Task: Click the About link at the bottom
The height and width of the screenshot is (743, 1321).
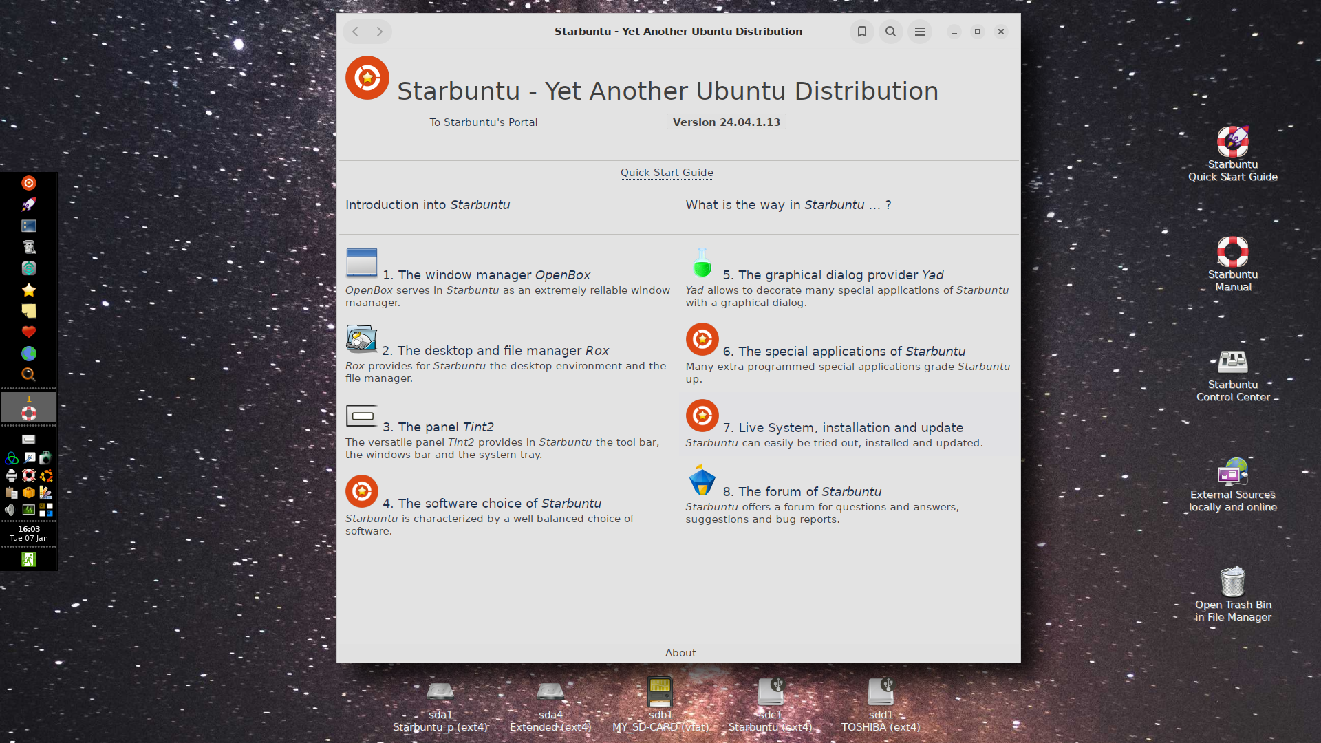Action: (x=680, y=653)
